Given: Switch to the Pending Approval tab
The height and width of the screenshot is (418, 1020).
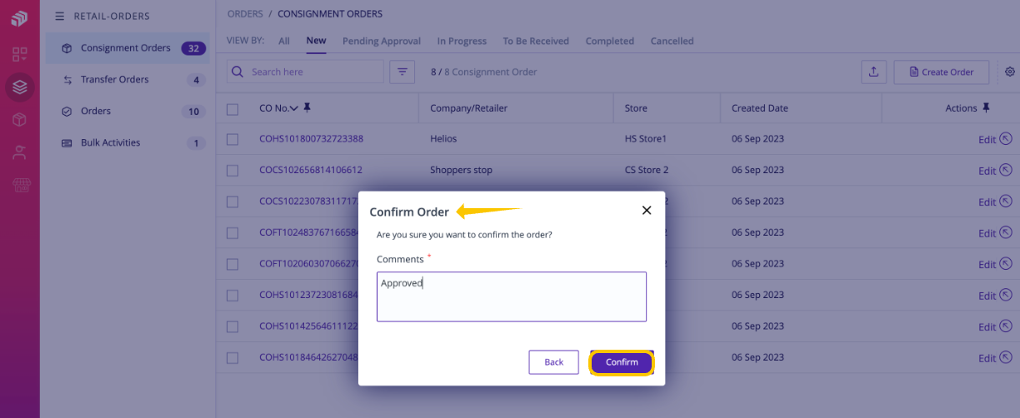Looking at the screenshot, I should [381, 41].
